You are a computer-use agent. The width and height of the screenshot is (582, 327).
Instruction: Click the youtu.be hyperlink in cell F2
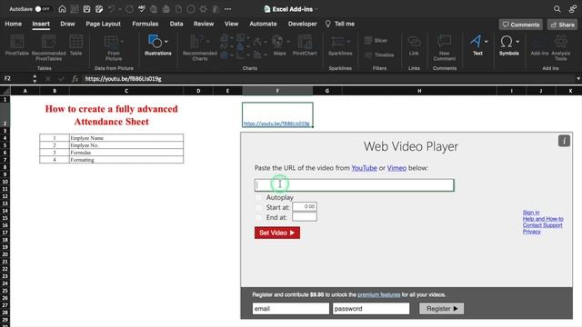pyautogui.click(x=276, y=124)
